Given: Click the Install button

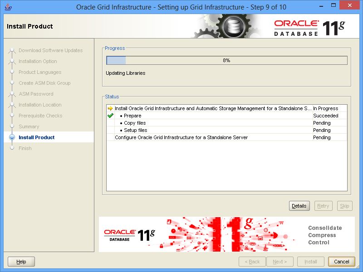Looking at the screenshot, I should 310,262.
